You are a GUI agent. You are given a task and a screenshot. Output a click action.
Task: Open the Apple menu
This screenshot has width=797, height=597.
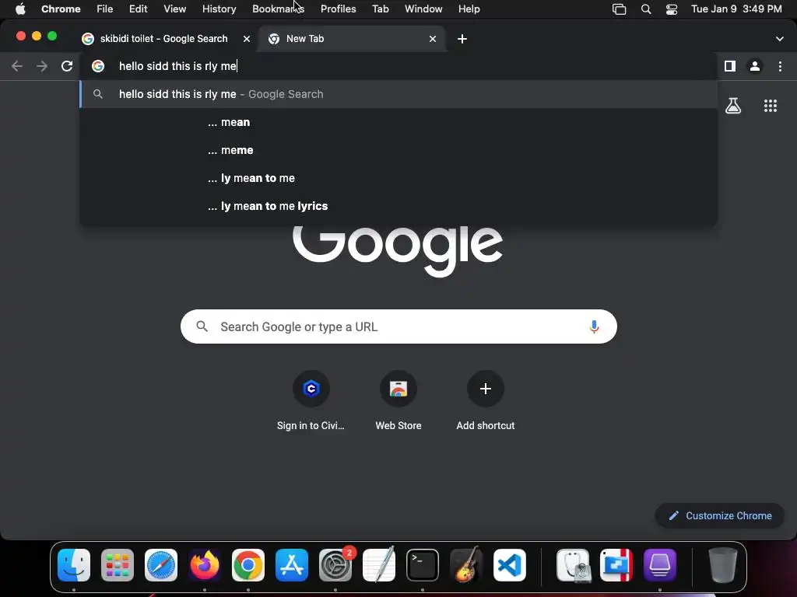[19, 9]
